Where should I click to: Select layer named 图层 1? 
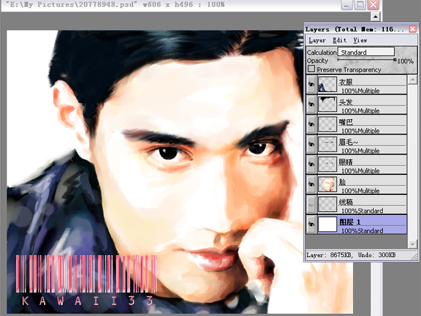350,222
